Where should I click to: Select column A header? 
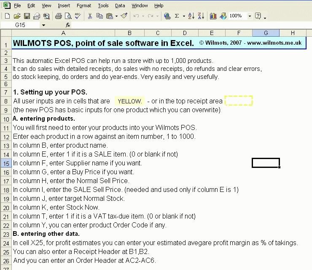click(x=63, y=33)
